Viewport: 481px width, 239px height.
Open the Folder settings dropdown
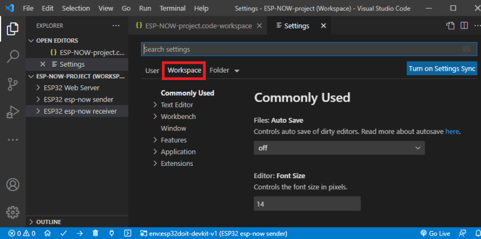[x=224, y=70]
